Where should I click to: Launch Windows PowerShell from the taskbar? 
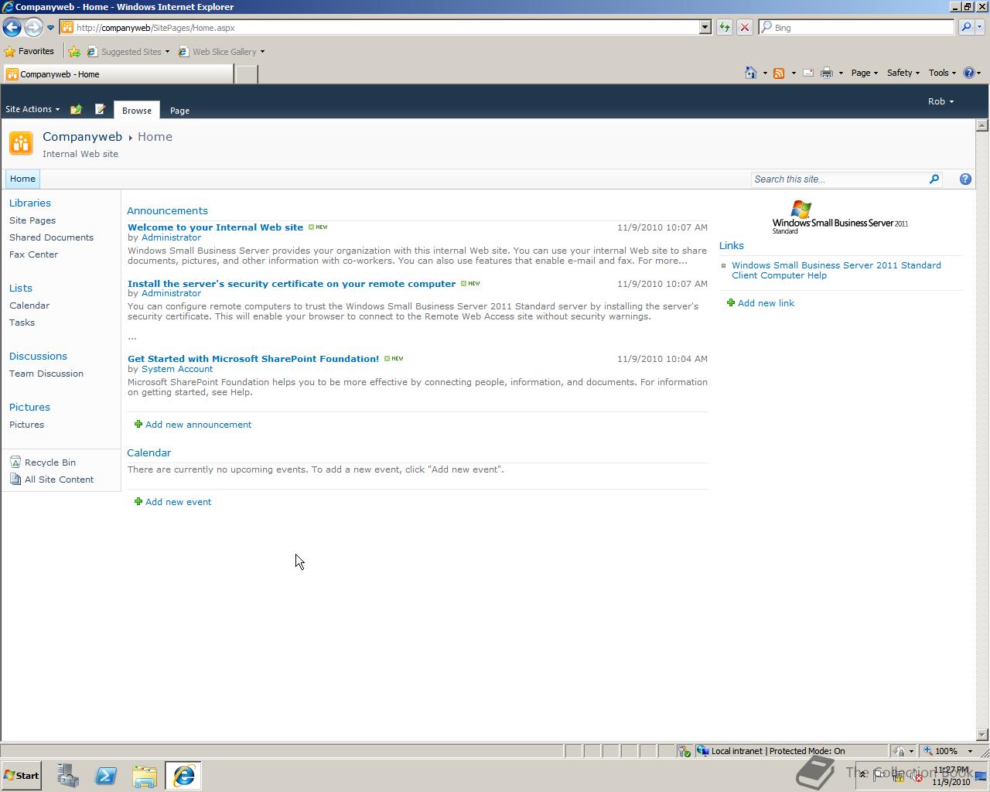click(x=106, y=776)
